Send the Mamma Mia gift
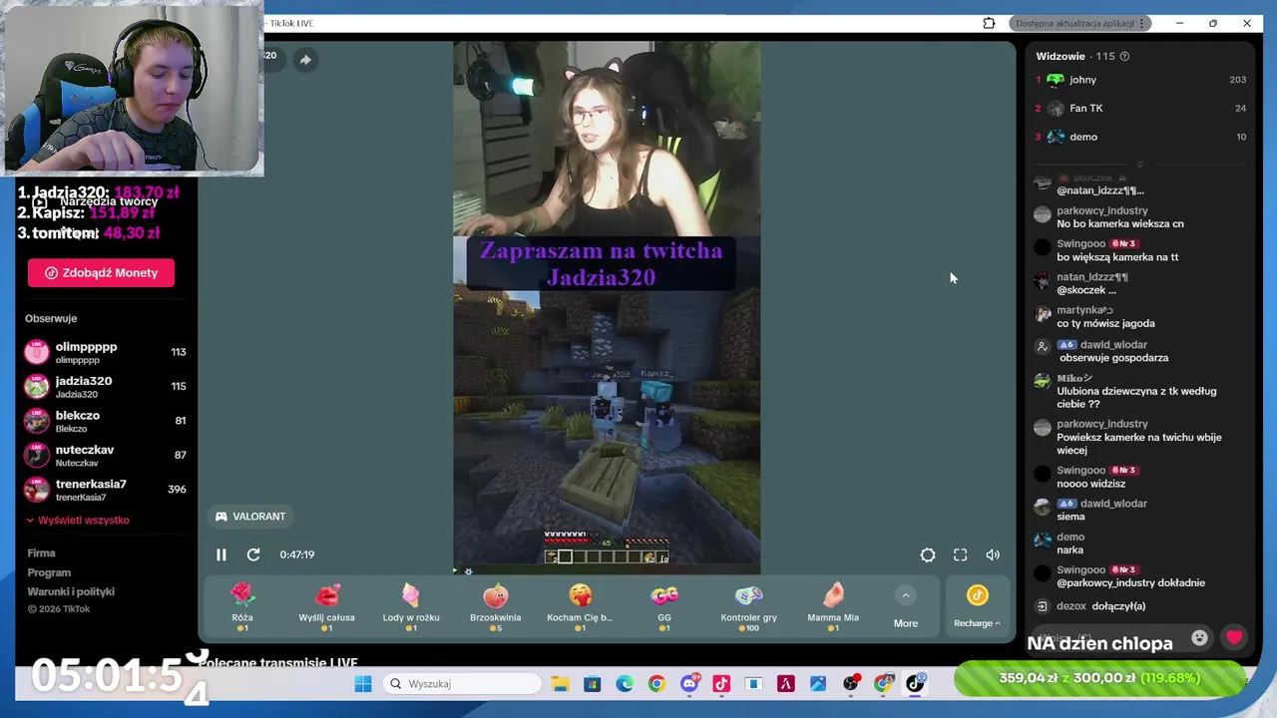 833,607
